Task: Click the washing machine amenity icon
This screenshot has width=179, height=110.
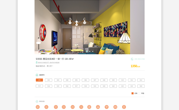Action: (46, 107)
